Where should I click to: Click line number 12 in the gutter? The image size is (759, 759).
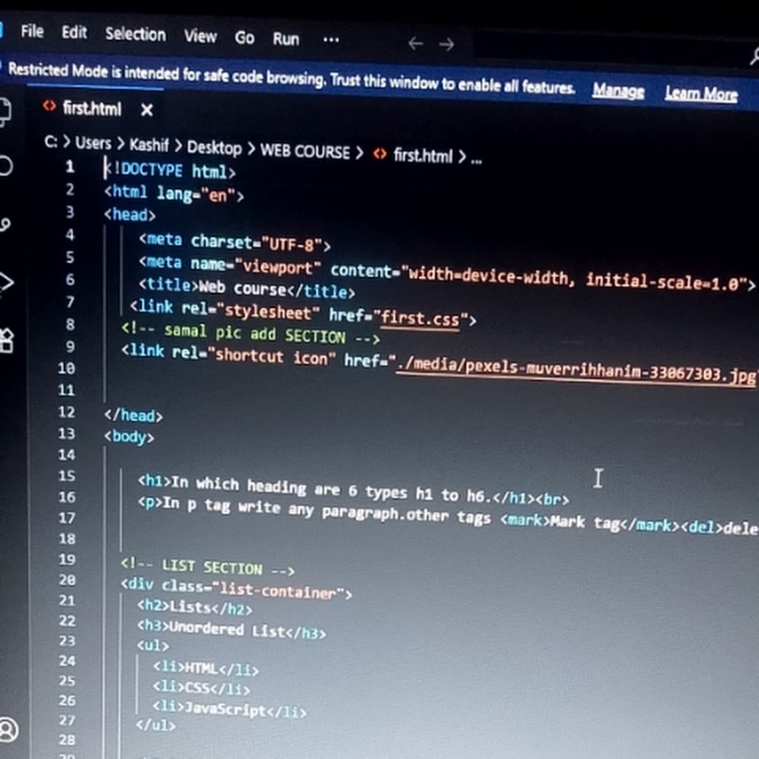coord(67,412)
